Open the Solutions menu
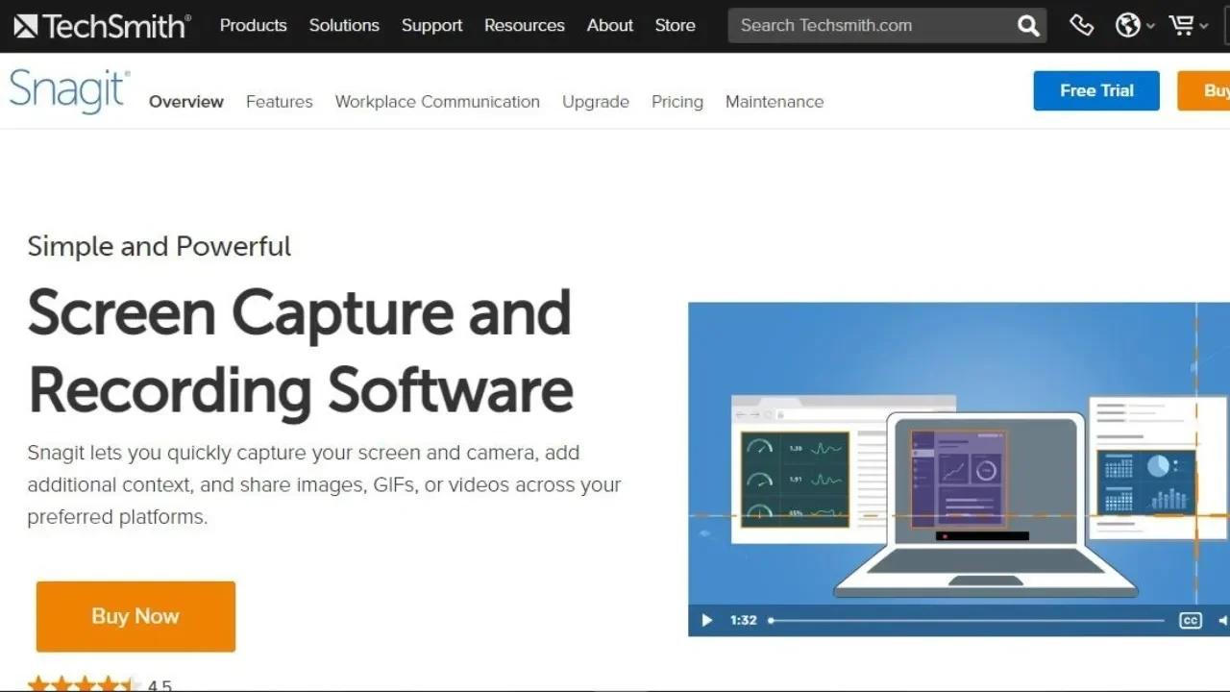Screen dimensions: 1230x692 (344, 25)
